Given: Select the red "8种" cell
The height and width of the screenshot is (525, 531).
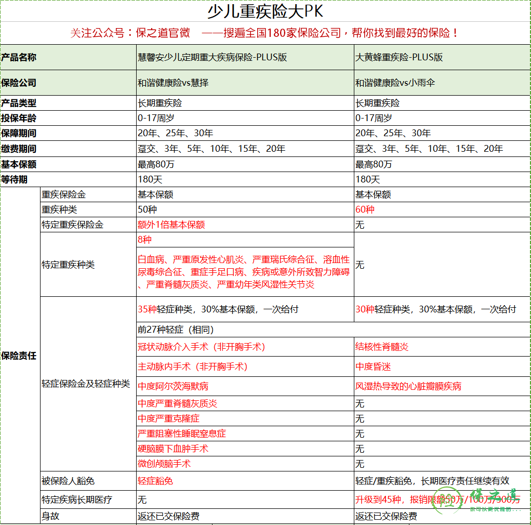Looking at the screenshot, I should [x=245, y=240].
